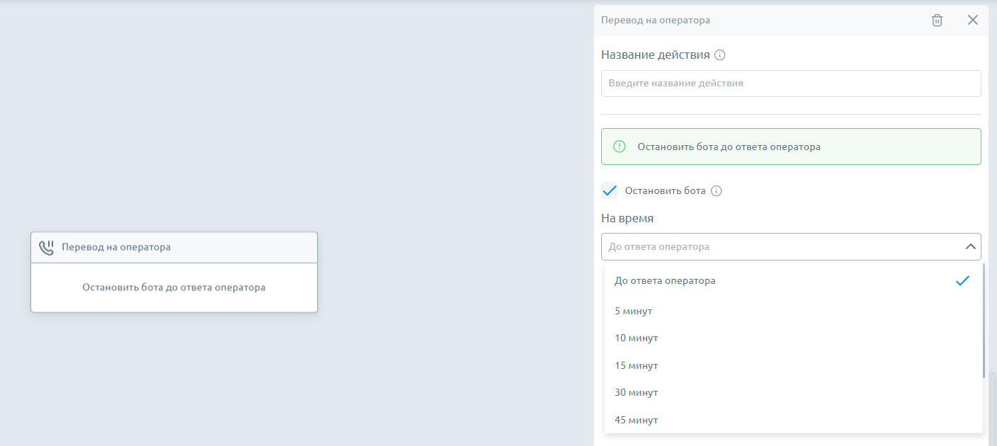The width and height of the screenshot is (997, 446).
Task: Close the Перевод на оператора panel
Action: [x=973, y=20]
